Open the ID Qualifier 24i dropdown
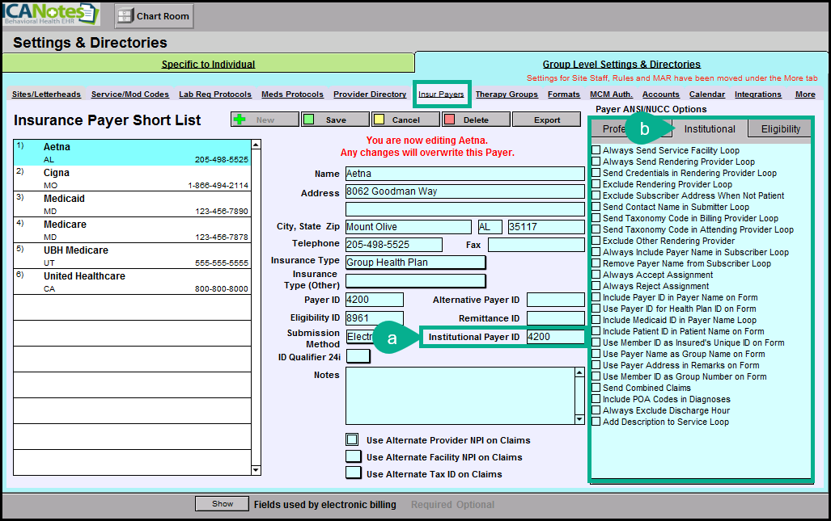This screenshot has height=521, width=831. point(358,355)
